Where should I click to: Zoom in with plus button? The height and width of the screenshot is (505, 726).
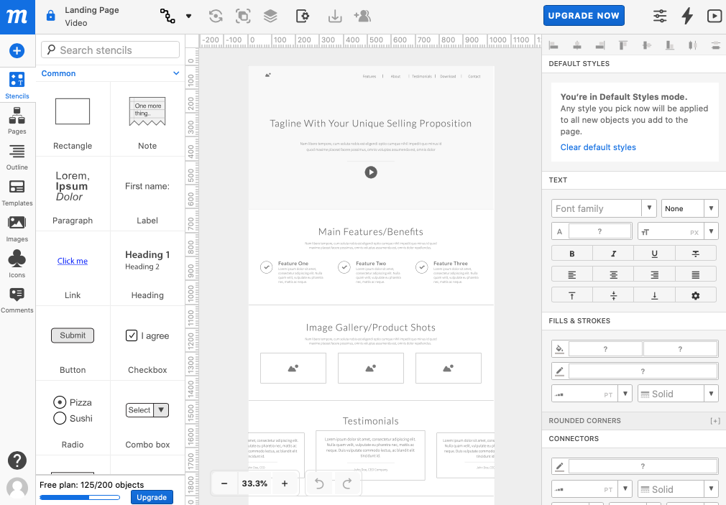tap(285, 483)
